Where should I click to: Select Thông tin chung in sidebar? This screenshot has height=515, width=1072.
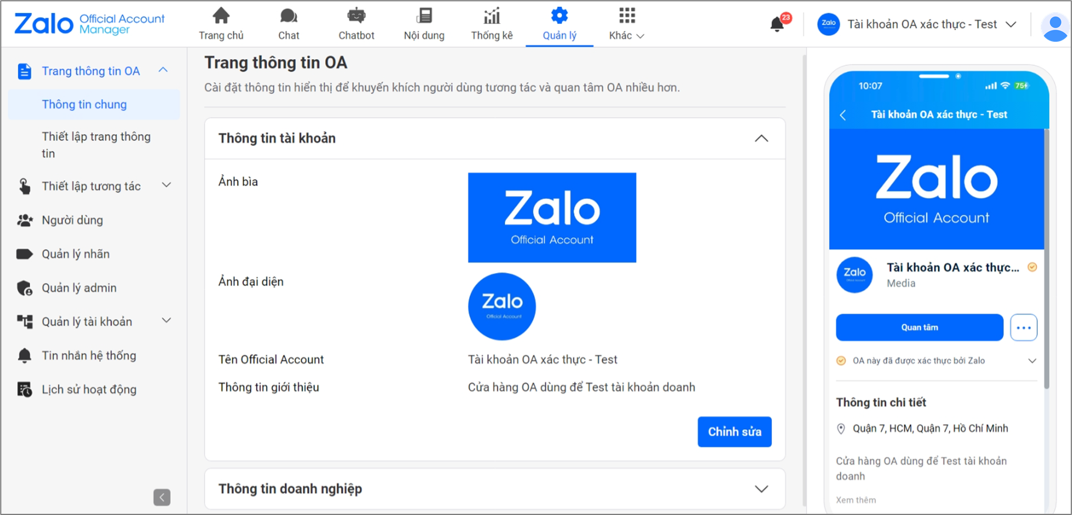point(84,104)
